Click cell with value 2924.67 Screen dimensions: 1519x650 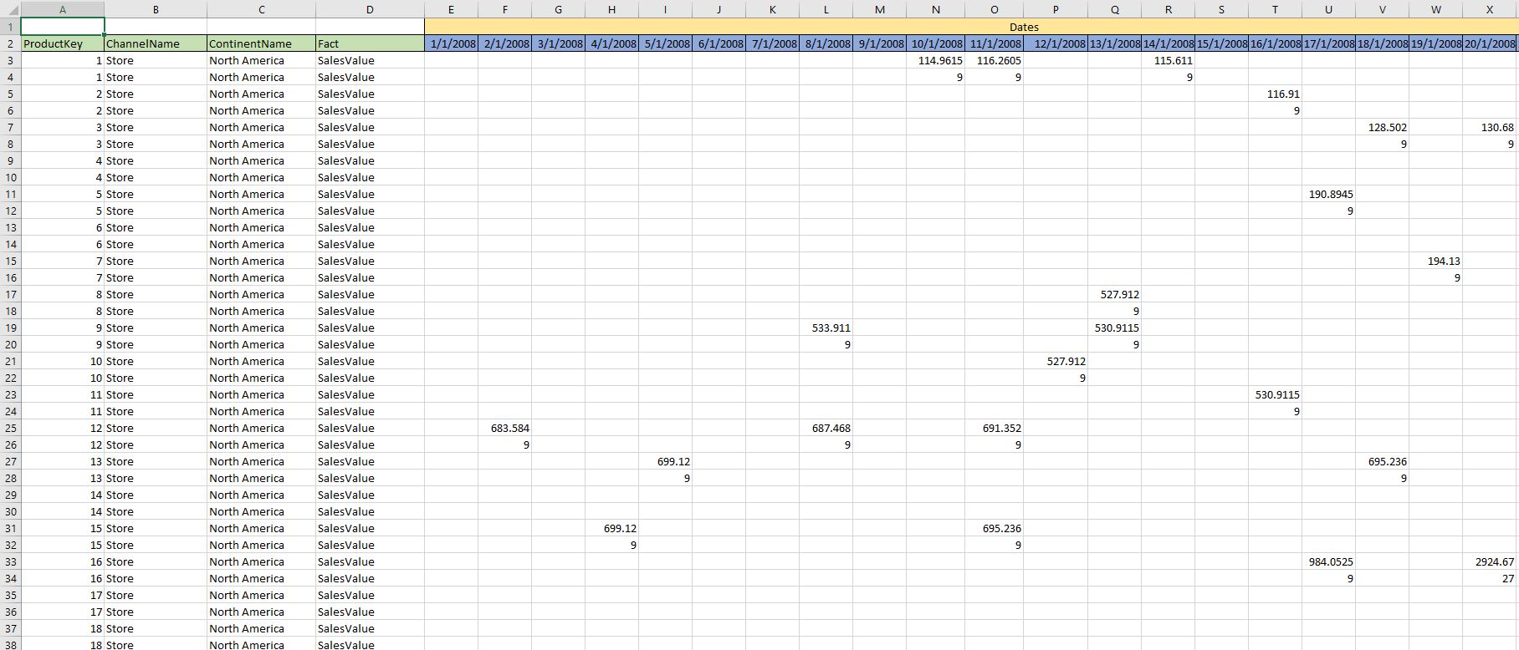(1490, 561)
